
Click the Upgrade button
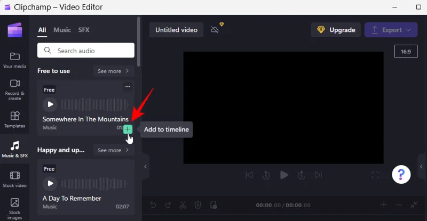336,30
